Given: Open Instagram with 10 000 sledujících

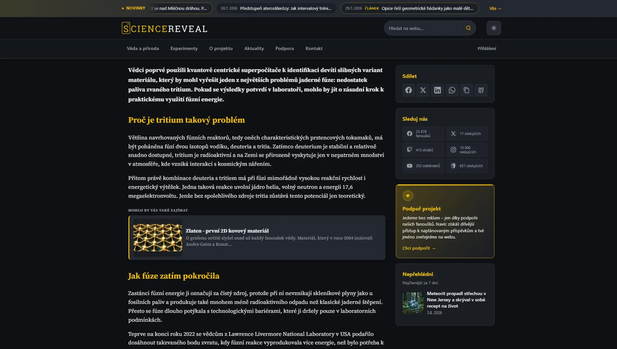Looking at the screenshot, I should [x=467, y=150].
